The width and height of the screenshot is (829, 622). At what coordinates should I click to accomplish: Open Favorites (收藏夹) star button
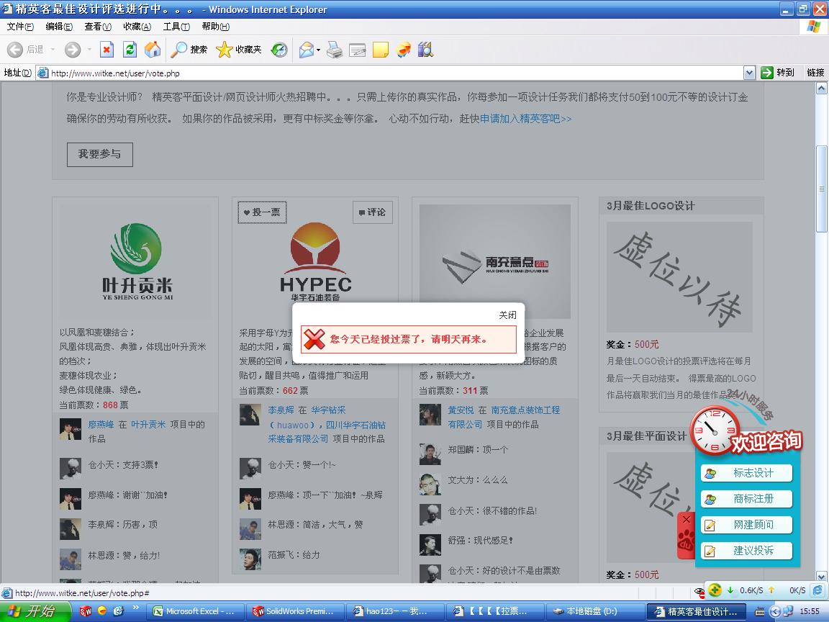tap(239, 50)
